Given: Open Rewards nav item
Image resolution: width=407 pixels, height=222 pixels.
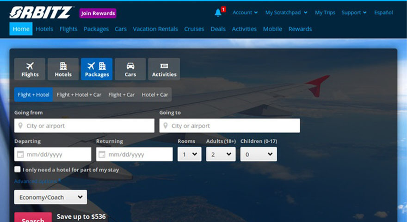Looking at the screenshot, I should [300, 29].
